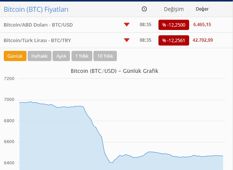Switch to the Aylık chart tab

pyautogui.click(x=61, y=56)
